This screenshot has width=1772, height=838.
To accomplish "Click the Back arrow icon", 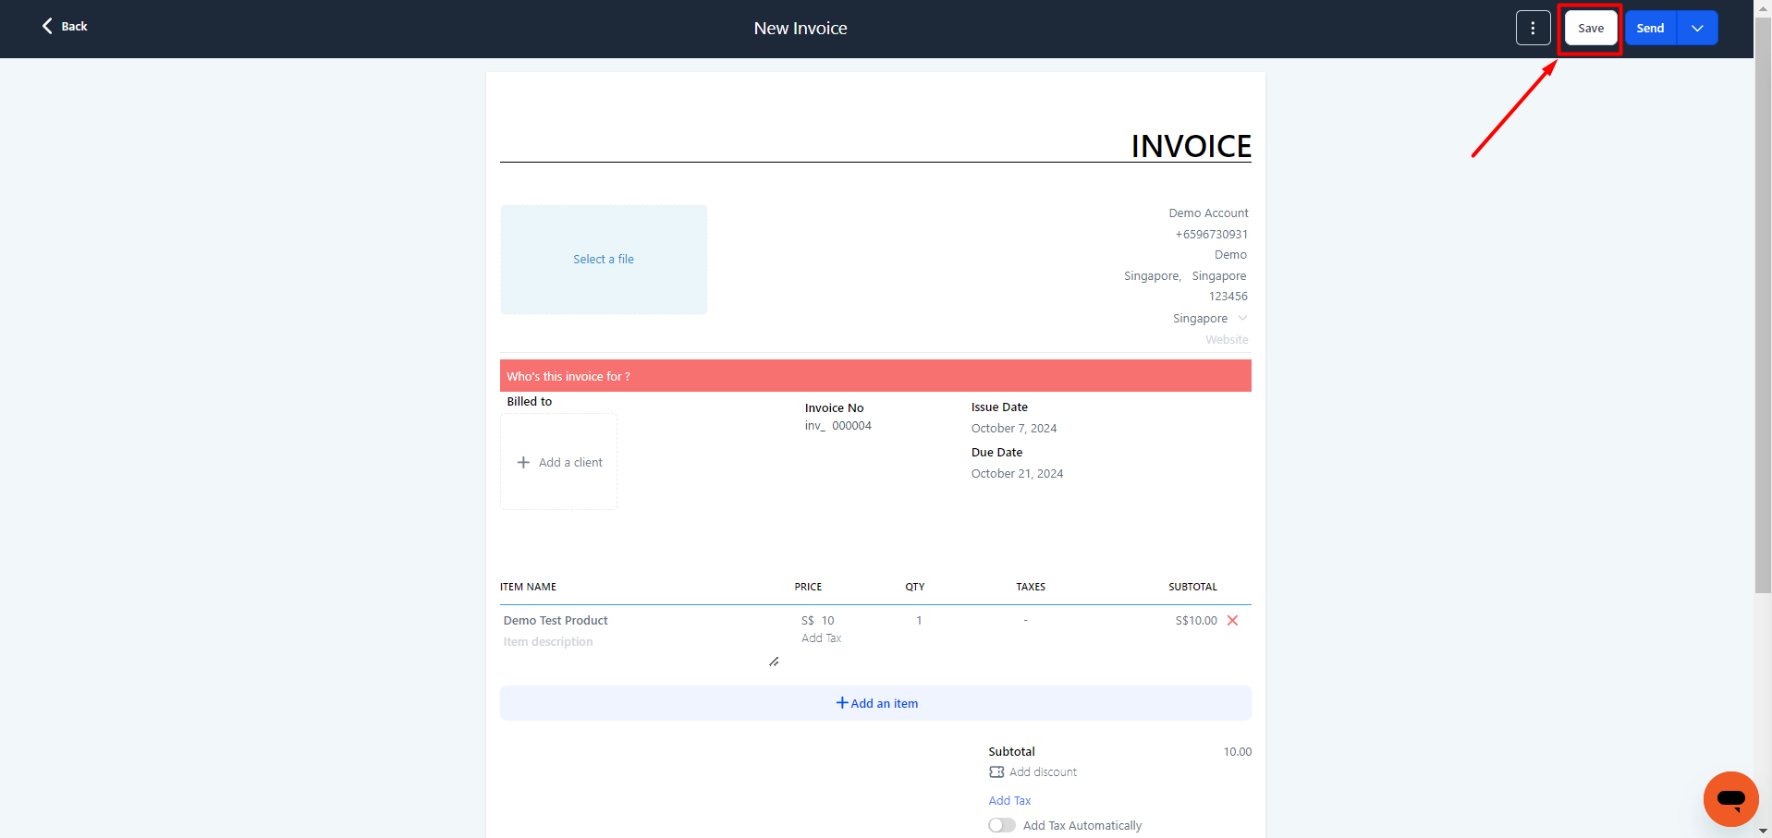I will 47,27.
